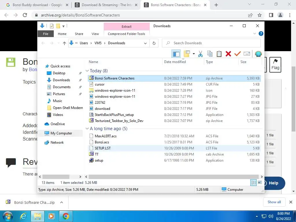
Task: Click Show all downloads button
Action: pyautogui.click(x=274, y=202)
